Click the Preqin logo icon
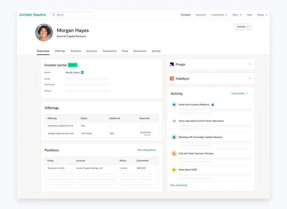Image resolution: width=287 pixels, height=209 pixels. (172, 64)
